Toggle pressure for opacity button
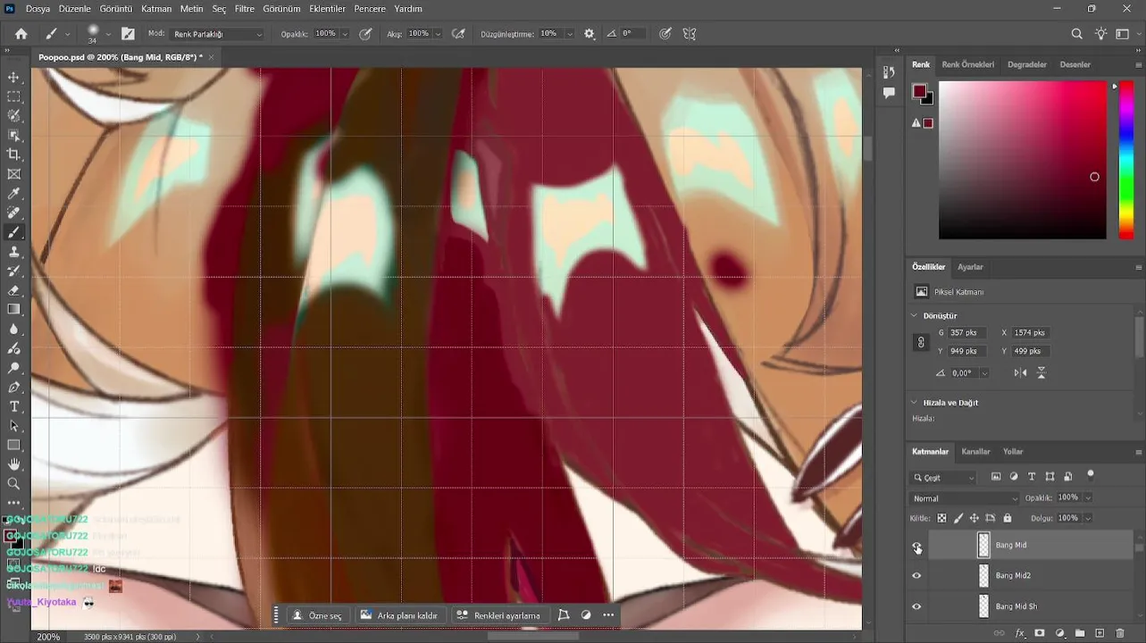 pos(365,34)
